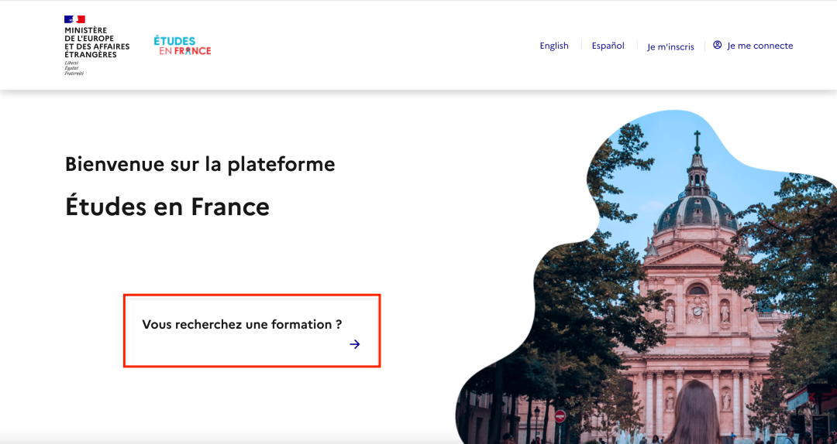Open the Je m'inscris registration link

tap(670, 47)
